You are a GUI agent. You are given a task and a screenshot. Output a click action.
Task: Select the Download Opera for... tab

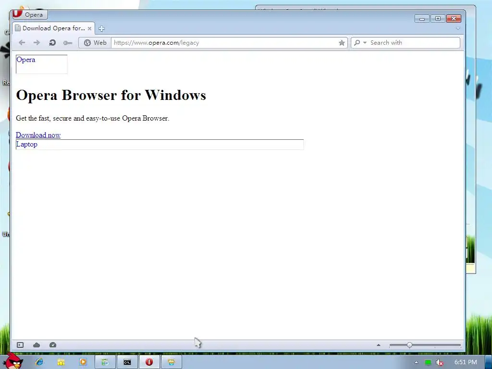click(53, 28)
